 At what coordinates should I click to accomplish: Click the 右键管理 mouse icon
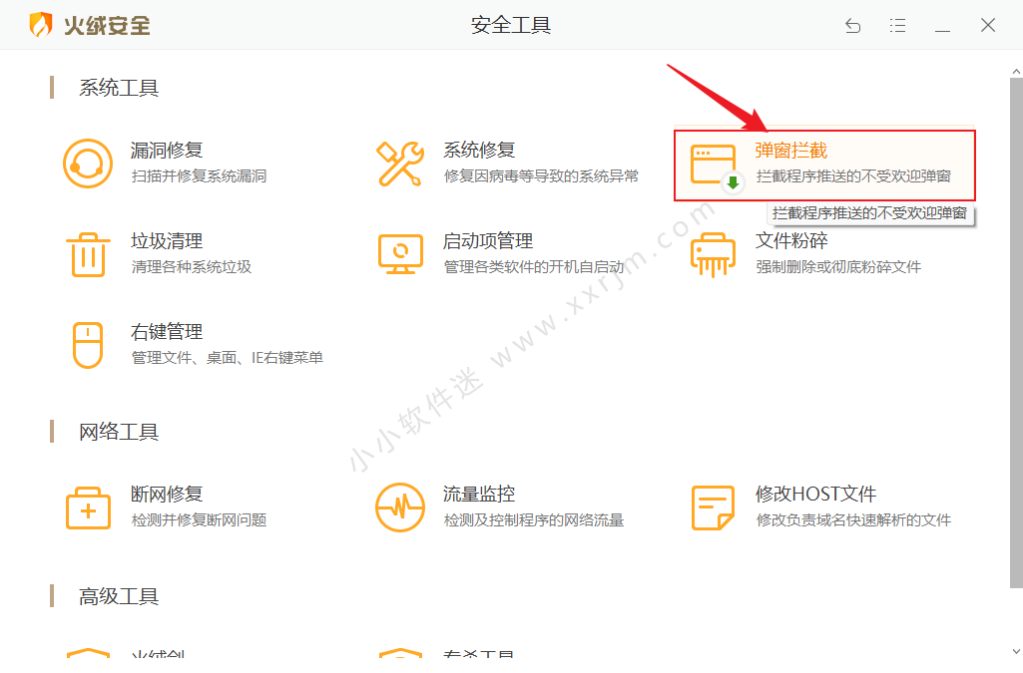(x=88, y=345)
